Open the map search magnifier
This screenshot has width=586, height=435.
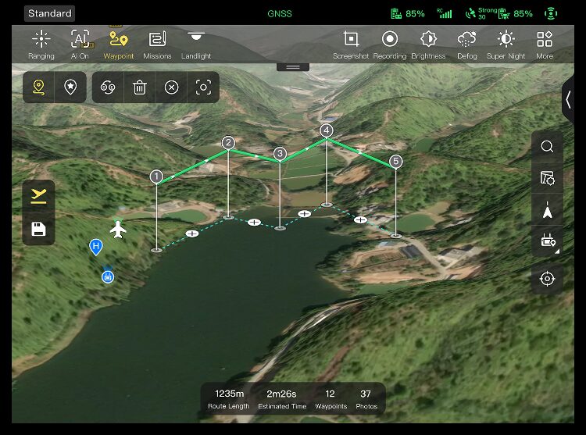pyautogui.click(x=547, y=146)
